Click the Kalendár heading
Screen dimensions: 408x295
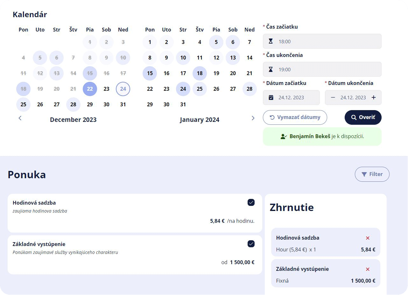[30, 15]
